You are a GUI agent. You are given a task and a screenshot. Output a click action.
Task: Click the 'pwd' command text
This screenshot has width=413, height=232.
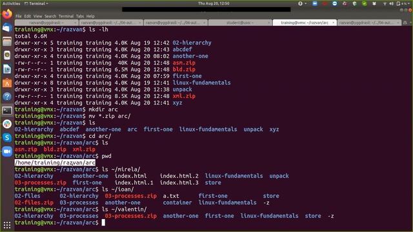tap(106, 156)
